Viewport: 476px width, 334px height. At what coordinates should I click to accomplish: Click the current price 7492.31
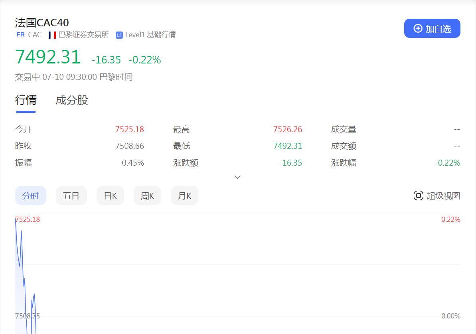pyautogui.click(x=48, y=57)
